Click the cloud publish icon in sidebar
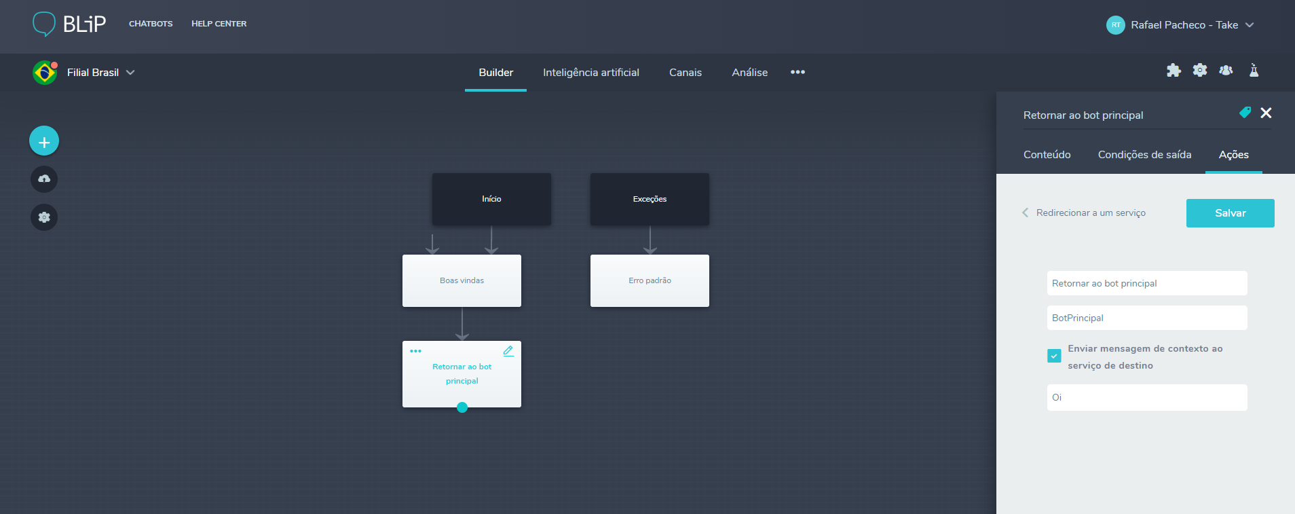Image resolution: width=1295 pixels, height=514 pixels. pyautogui.click(x=44, y=179)
